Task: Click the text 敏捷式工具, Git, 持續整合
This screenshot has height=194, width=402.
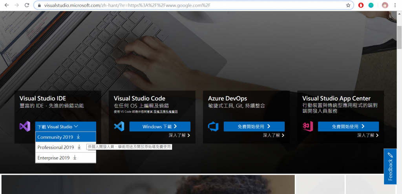Action: pyautogui.click(x=236, y=105)
